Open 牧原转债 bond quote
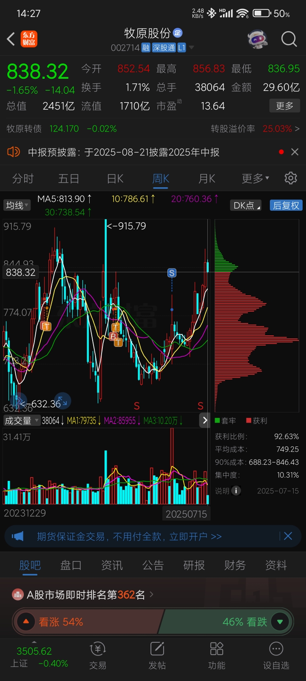Image resolution: width=306 pixels, height=681 pixels. 62,129
